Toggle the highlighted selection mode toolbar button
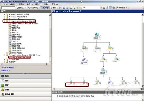 click(x=110, y=8)
